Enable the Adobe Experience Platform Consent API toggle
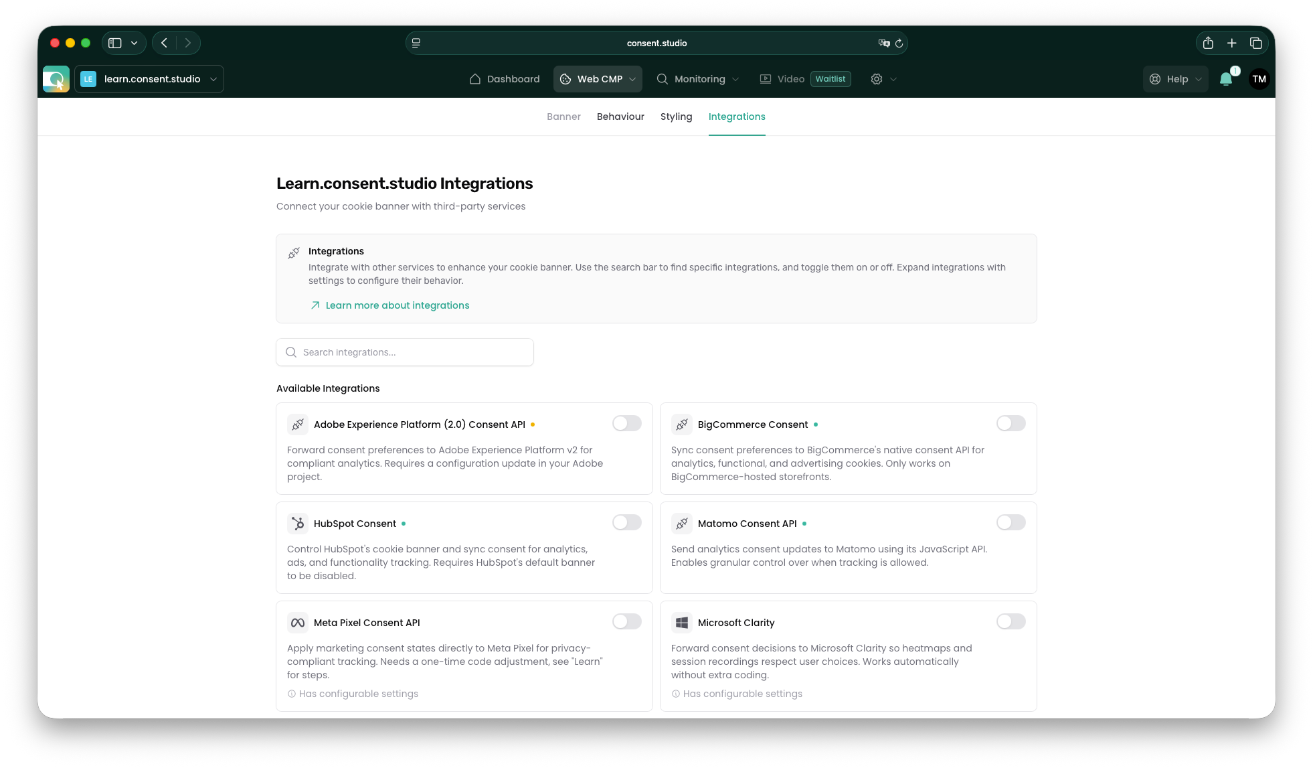This screenshot has height=768, width=1313. pyautogui.click(x=627, y=423)
